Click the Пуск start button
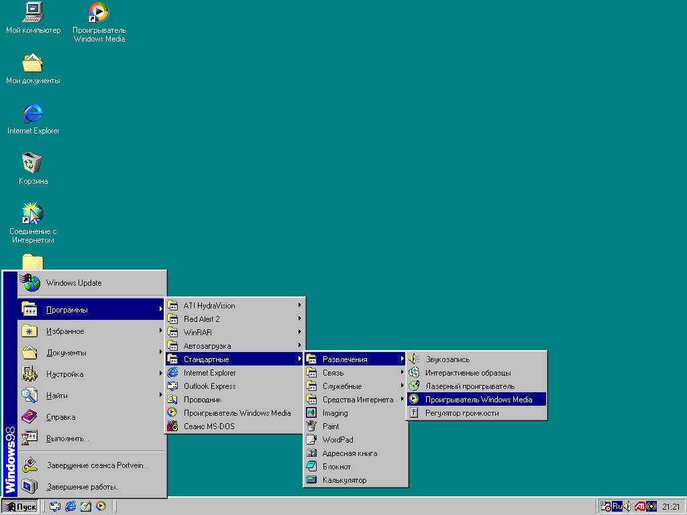Image resolution: width=687 pixels, height=515 pixels. click(20, 507)
